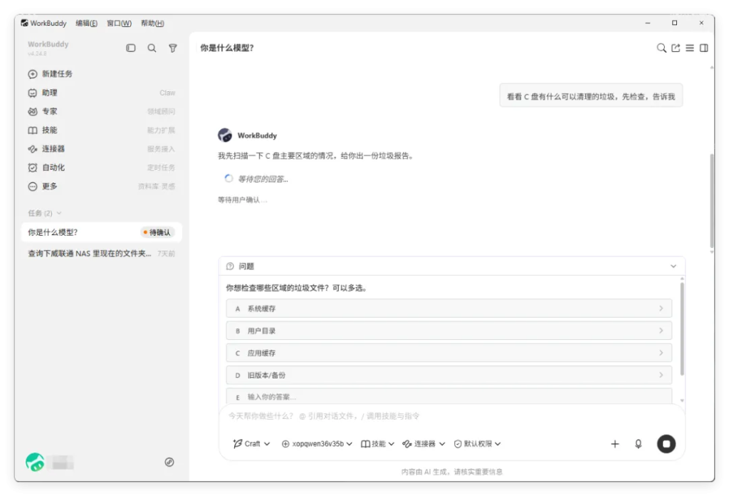
Task: Open the 技能 dropdown in the input toolbar
Action: (377, 444)
